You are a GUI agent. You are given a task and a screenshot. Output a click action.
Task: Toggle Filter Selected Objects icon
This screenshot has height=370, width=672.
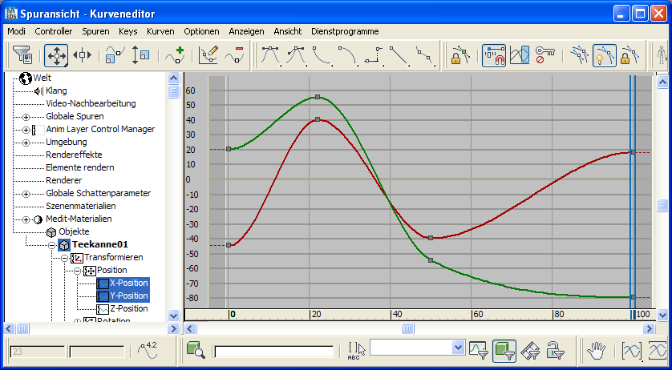504,350
